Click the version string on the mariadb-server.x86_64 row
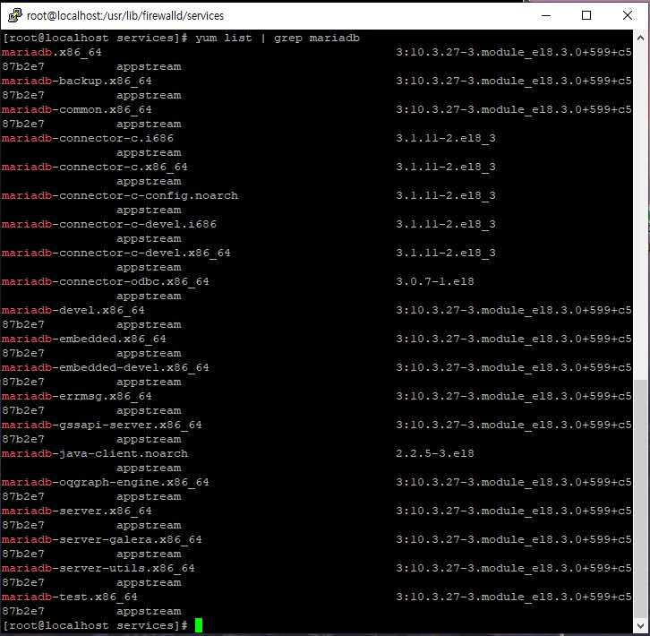The height and width of the screenshot is (636, 650). (514, 511)
